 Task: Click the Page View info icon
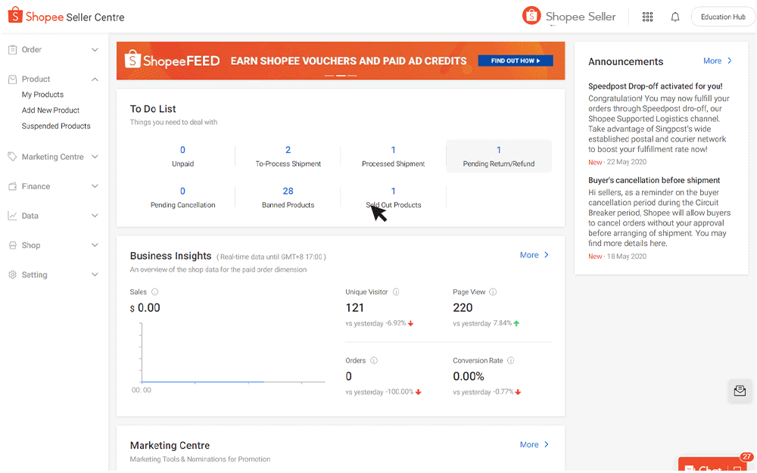pos(493,292)
